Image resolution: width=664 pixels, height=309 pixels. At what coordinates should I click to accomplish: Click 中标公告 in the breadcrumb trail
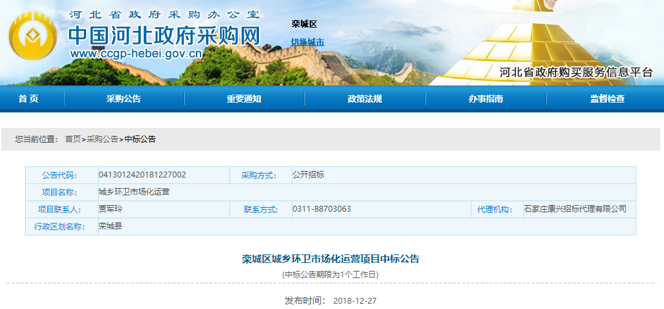[140, 139]
